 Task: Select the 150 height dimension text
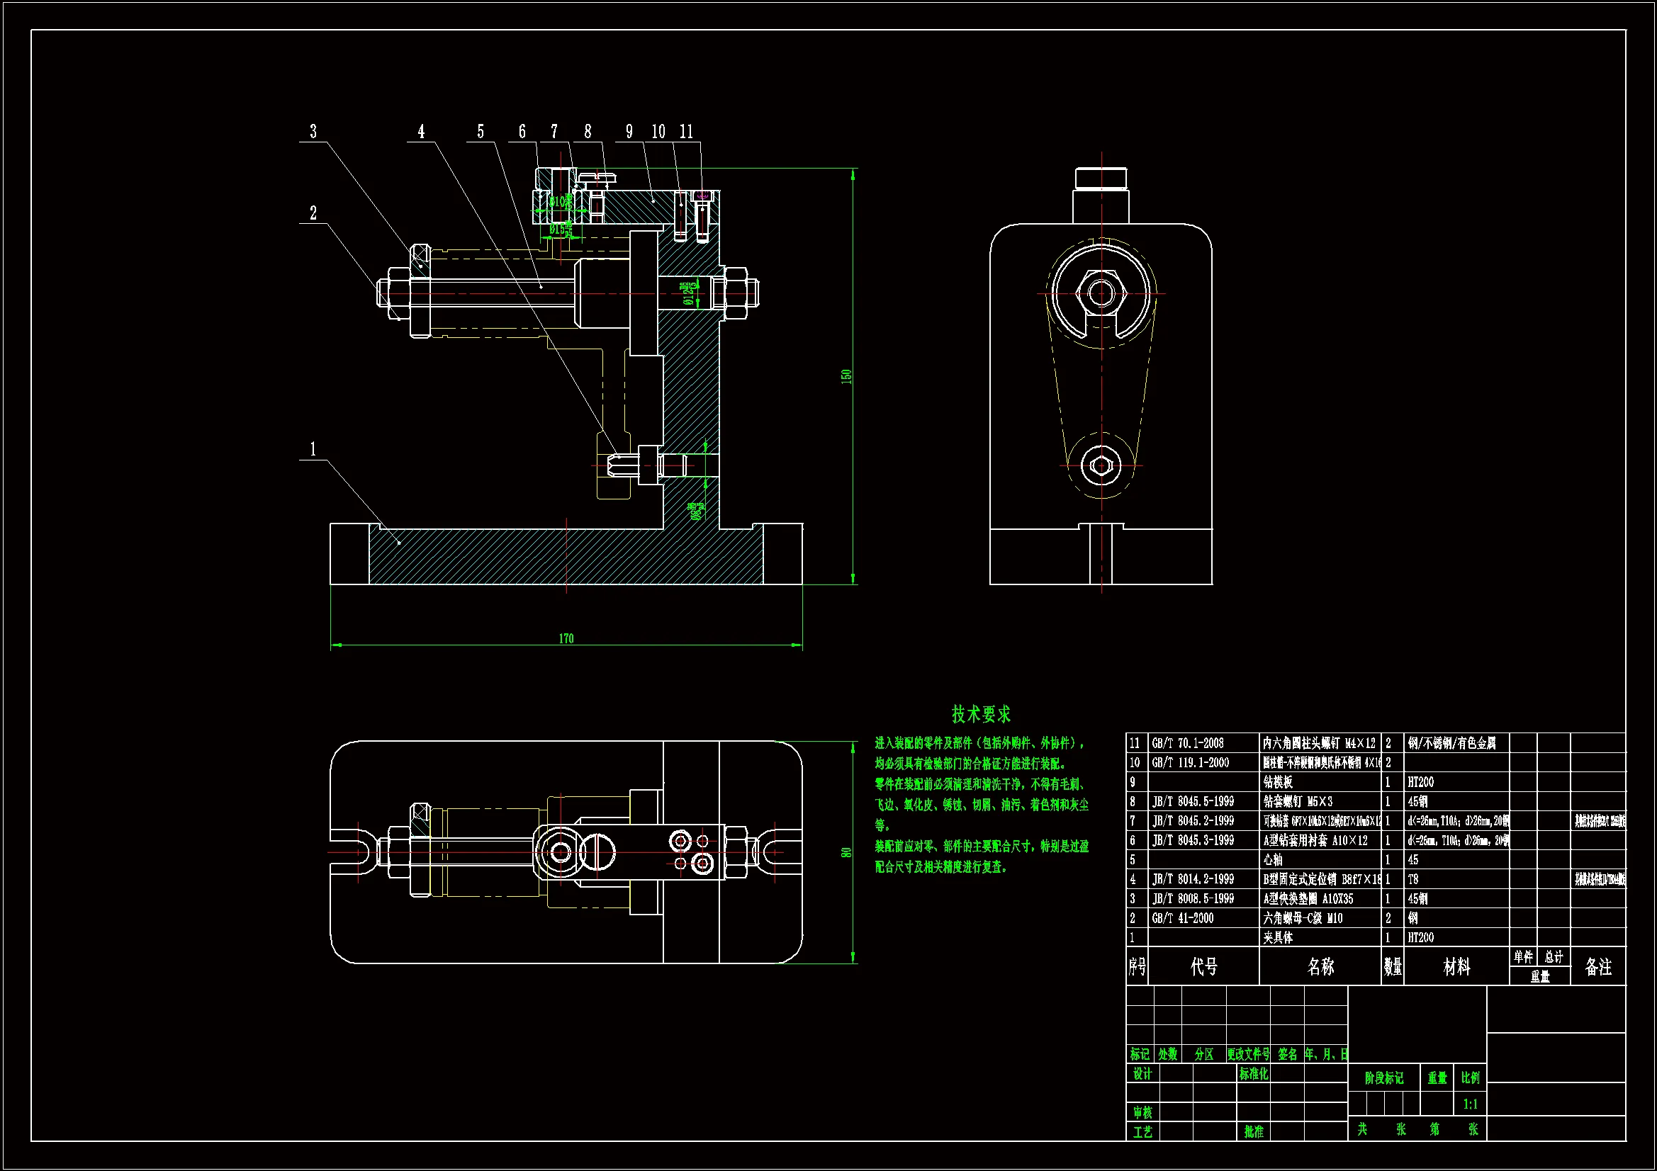[846, 376]
